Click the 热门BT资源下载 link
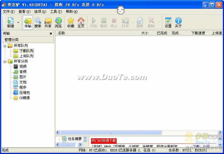The height and width of the screenshot is (154, 224). (104, 141)
